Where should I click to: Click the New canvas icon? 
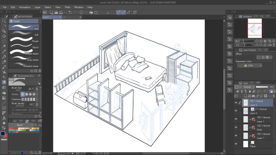click(x=51, y=12)
